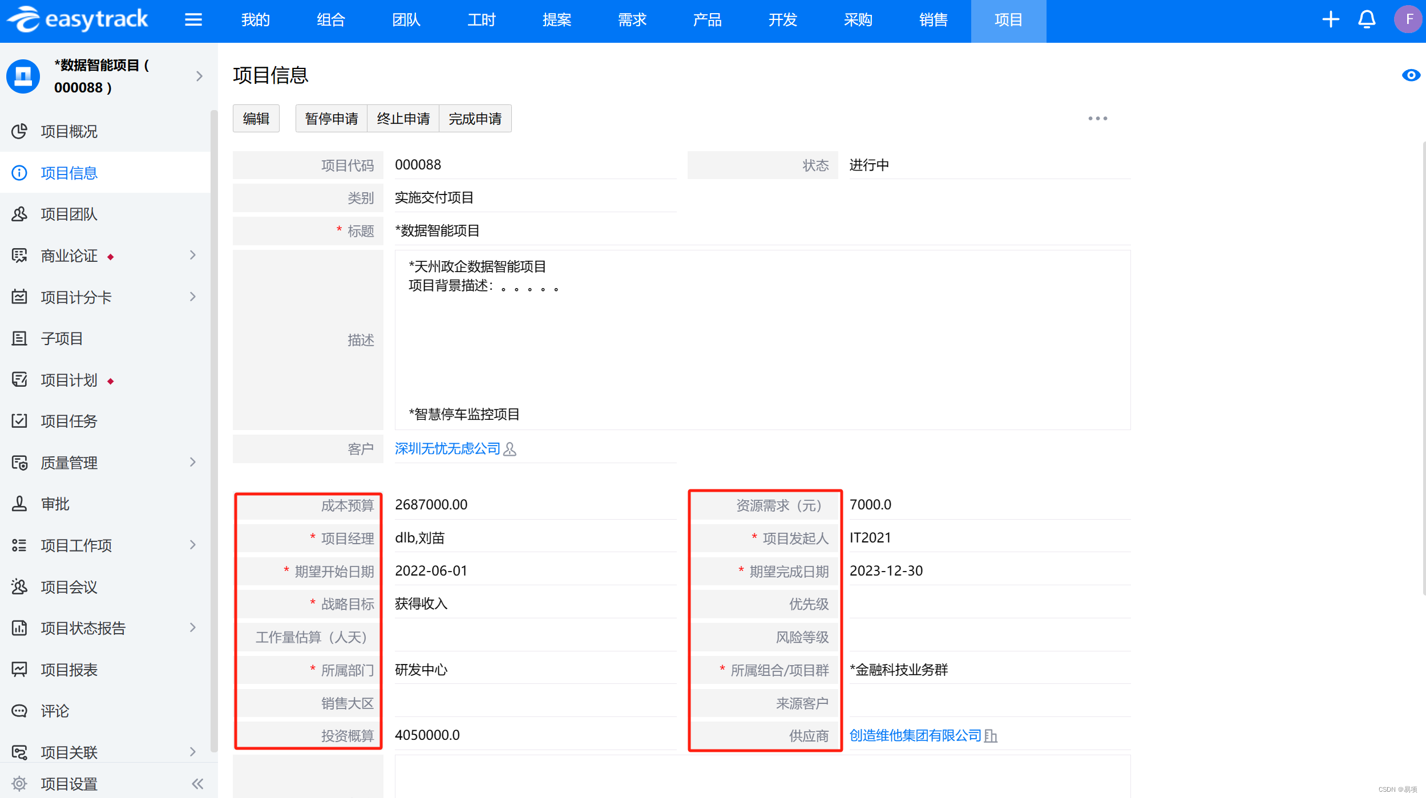The width and height of the screenshot is (1426, 798).
Task: Open the notifications bell
Action: click(1367, 19)
